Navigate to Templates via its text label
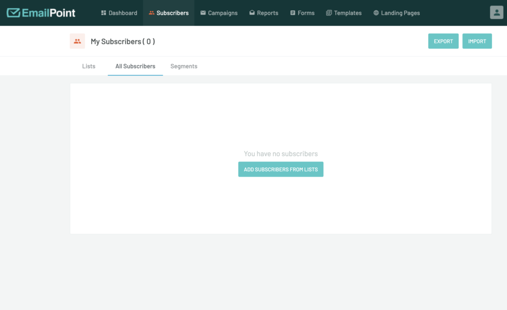Screen dimensions: 507x310 coord(348,13)
